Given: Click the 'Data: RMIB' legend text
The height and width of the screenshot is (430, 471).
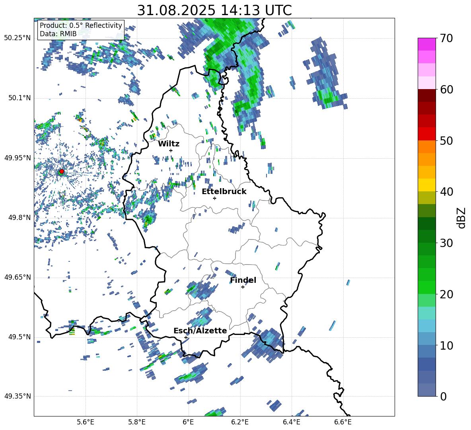Looking at the screenshot, I should click(58, 34).
